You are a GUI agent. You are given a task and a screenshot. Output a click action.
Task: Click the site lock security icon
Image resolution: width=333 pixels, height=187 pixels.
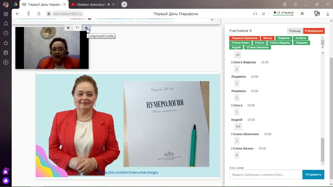click(48, 14)
